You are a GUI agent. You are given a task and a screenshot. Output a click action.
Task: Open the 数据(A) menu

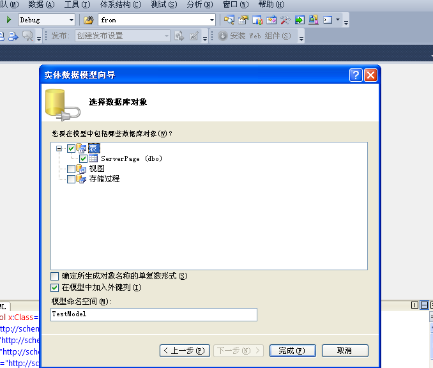tap(42, 4)
